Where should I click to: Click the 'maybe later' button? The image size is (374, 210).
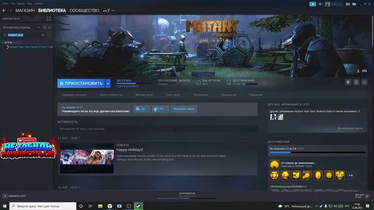[184, 109]
